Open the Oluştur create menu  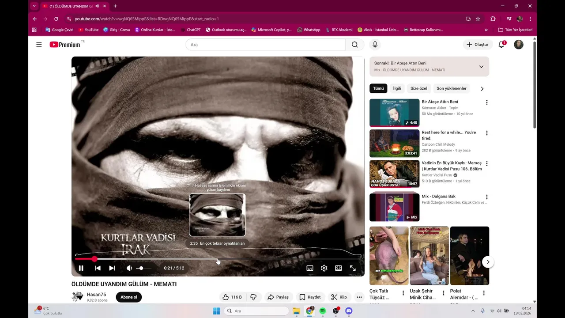point(478,45)
